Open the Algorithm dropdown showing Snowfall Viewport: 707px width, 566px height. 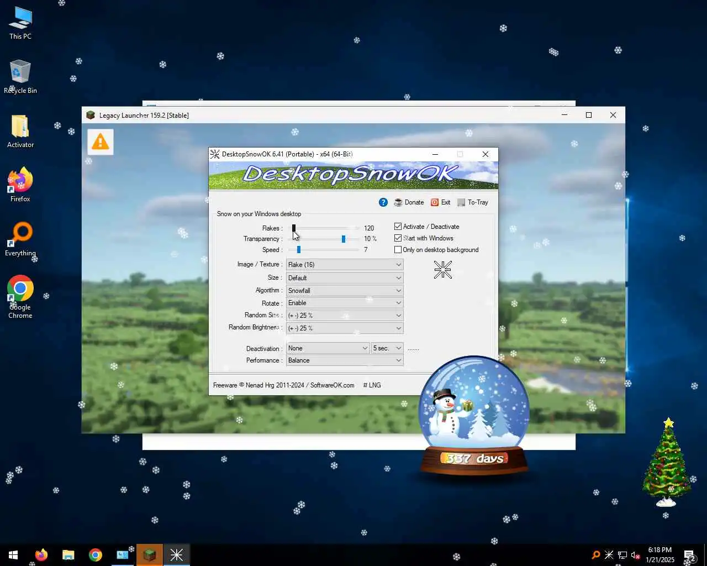pos(345,291)
